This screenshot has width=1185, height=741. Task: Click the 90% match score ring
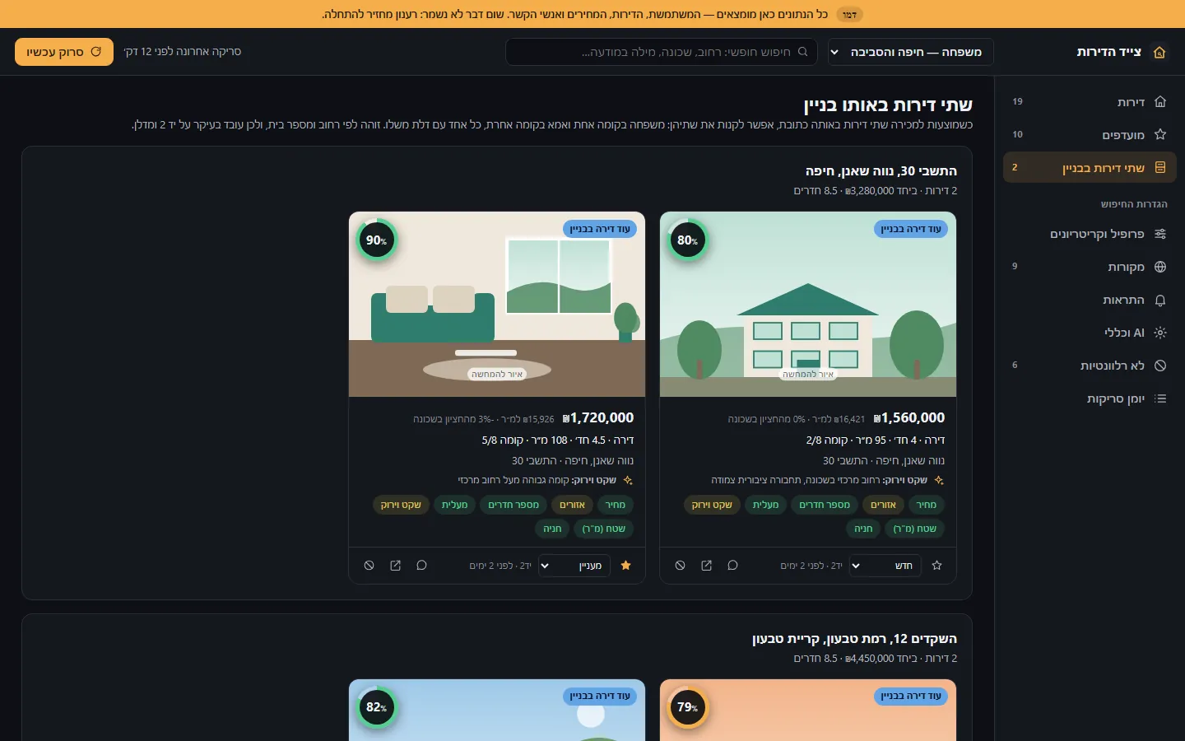coord(376,240)
